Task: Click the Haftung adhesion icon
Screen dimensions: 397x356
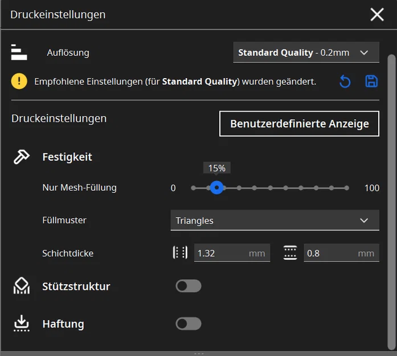Action: tap(21, 324)
